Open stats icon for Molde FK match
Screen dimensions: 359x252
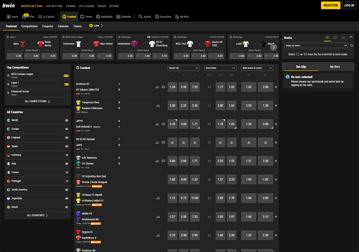click(x=158, y=217)
